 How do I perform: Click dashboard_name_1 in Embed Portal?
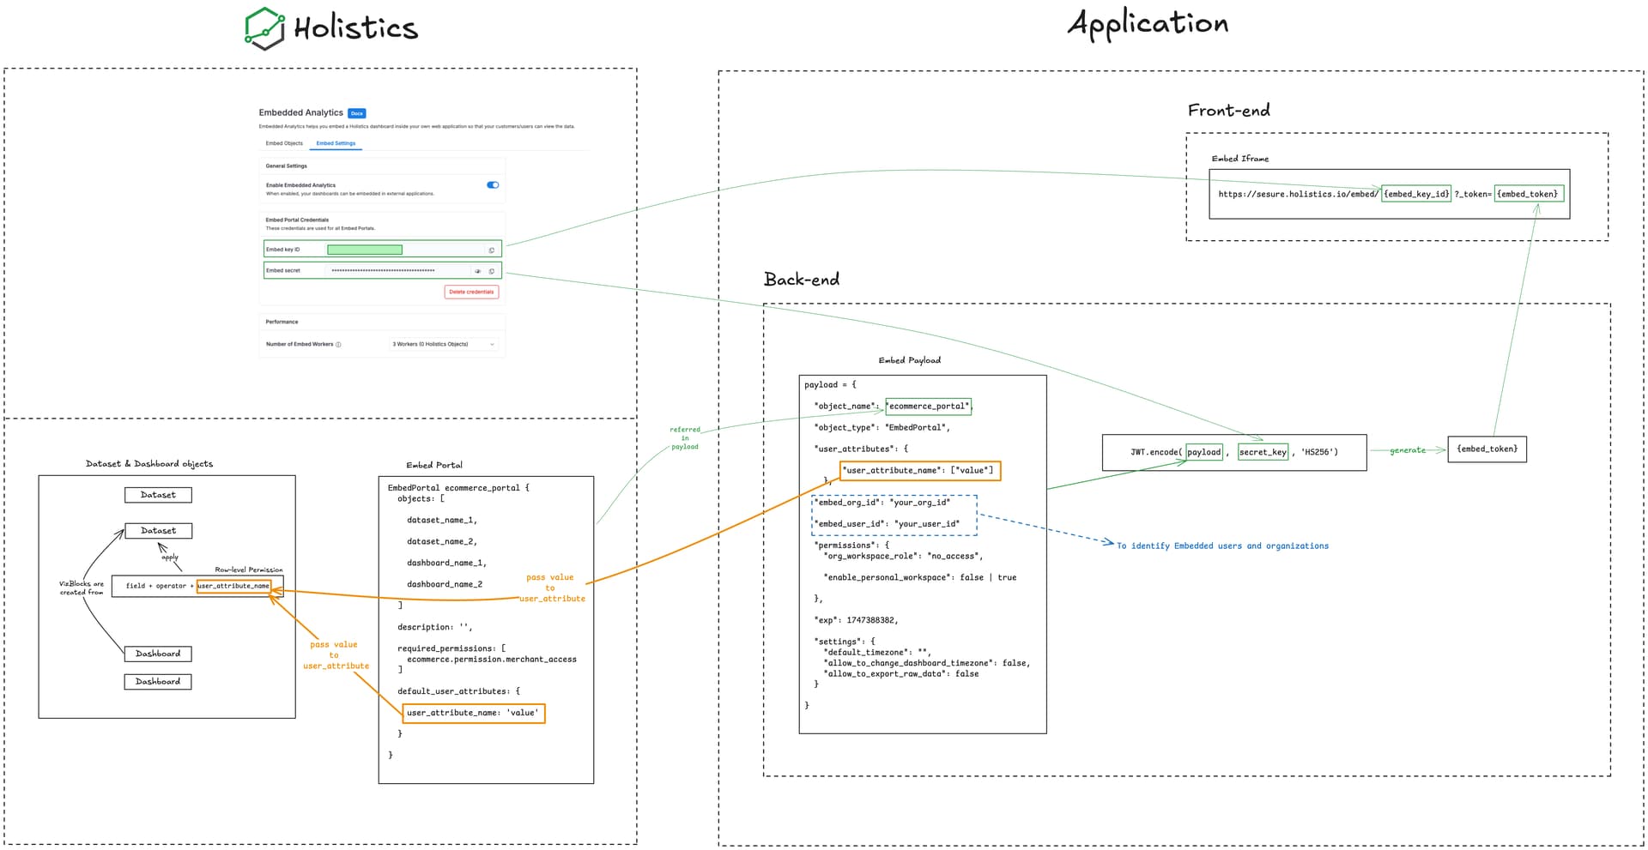[446, 563]
